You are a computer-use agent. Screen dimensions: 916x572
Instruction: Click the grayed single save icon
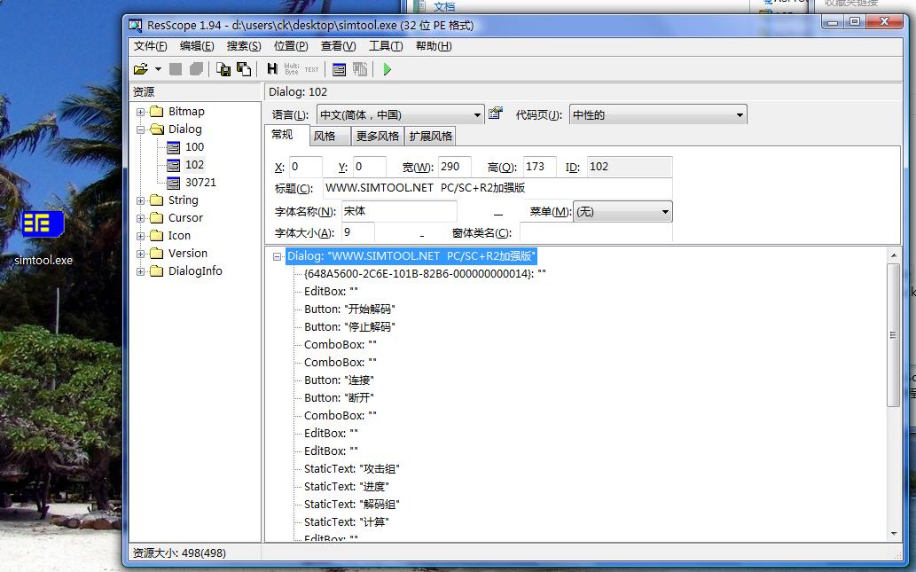(176, 69)
